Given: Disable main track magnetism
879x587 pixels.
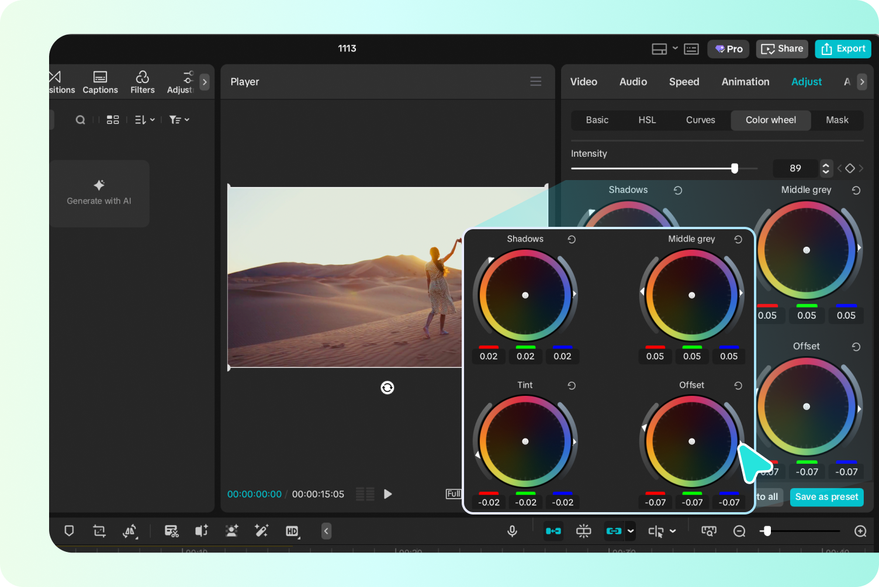Looking at the screenshot, I should click(553, 531).
